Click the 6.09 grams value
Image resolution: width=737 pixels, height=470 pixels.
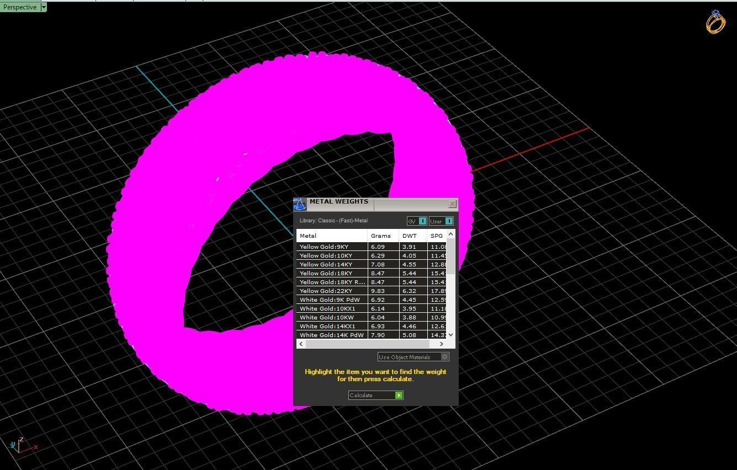(x=378, y=247)
